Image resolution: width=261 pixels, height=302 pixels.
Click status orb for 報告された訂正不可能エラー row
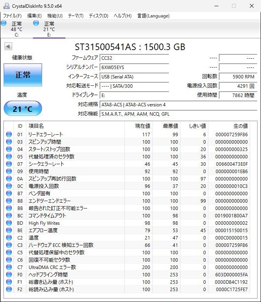pyautogui.click(x=9, y=208)
